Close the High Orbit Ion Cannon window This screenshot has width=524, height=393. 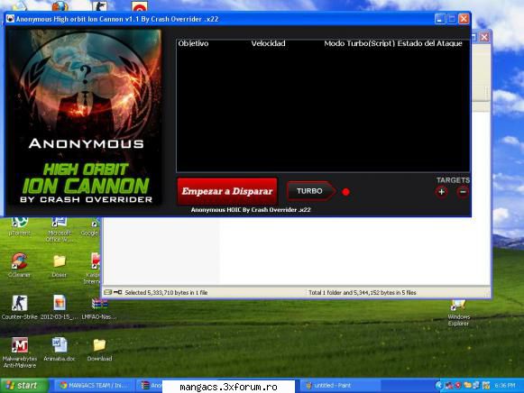[x=464, y=19]
